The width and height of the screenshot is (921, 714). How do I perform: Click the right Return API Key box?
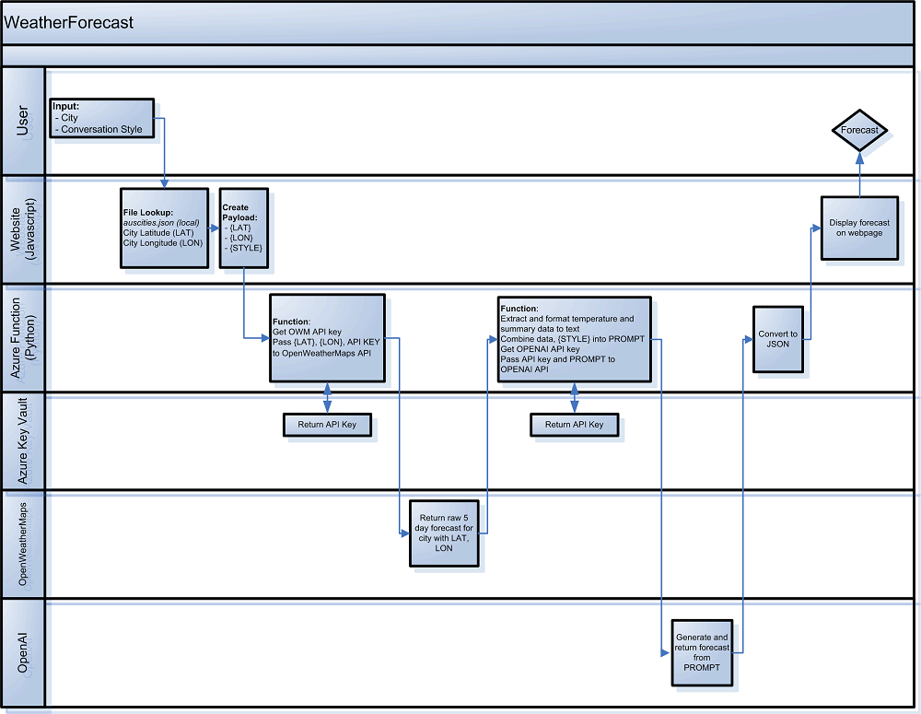(575, 425)
